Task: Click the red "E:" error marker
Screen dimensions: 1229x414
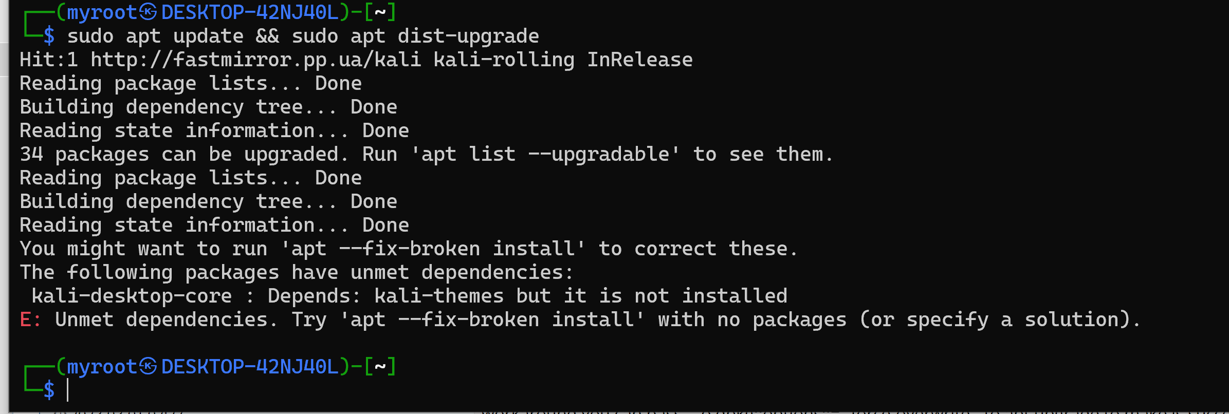Action: [x=30, y=319]
